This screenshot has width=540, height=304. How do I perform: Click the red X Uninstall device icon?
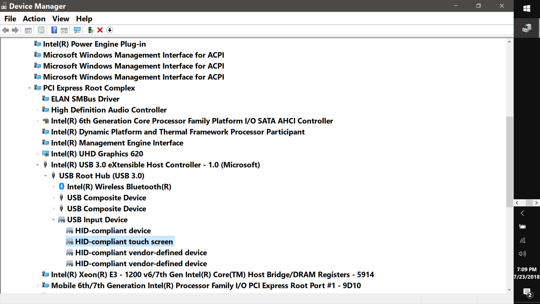pyautogui.click(x=100, y=30)
